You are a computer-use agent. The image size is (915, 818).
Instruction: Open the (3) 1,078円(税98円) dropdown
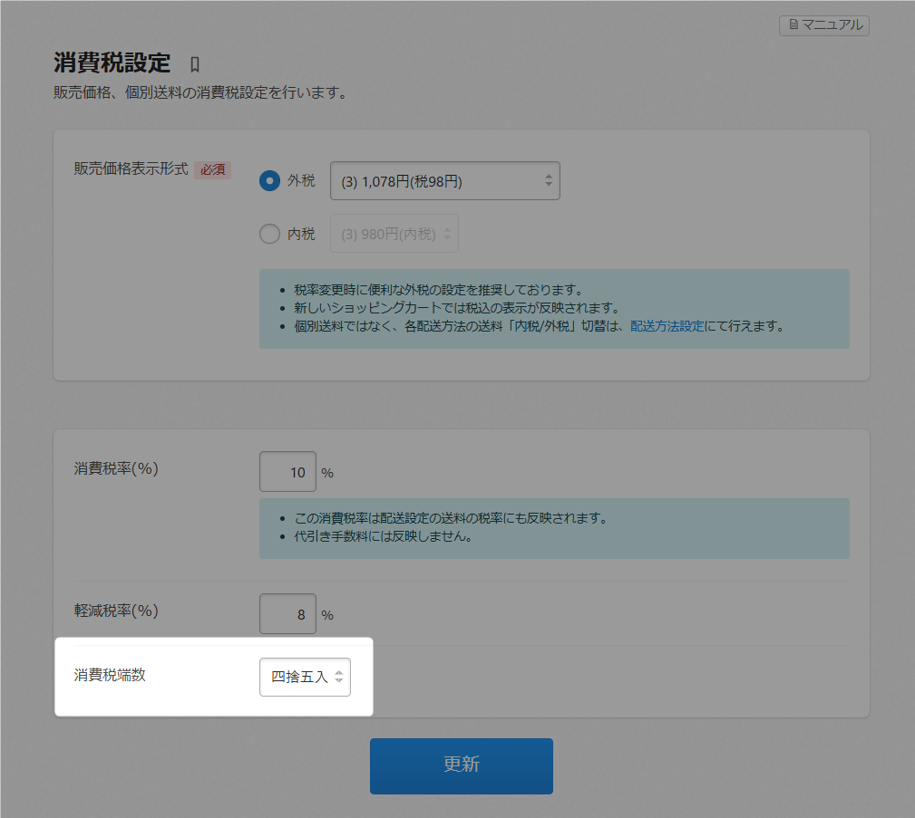click(x=435, y=181)
